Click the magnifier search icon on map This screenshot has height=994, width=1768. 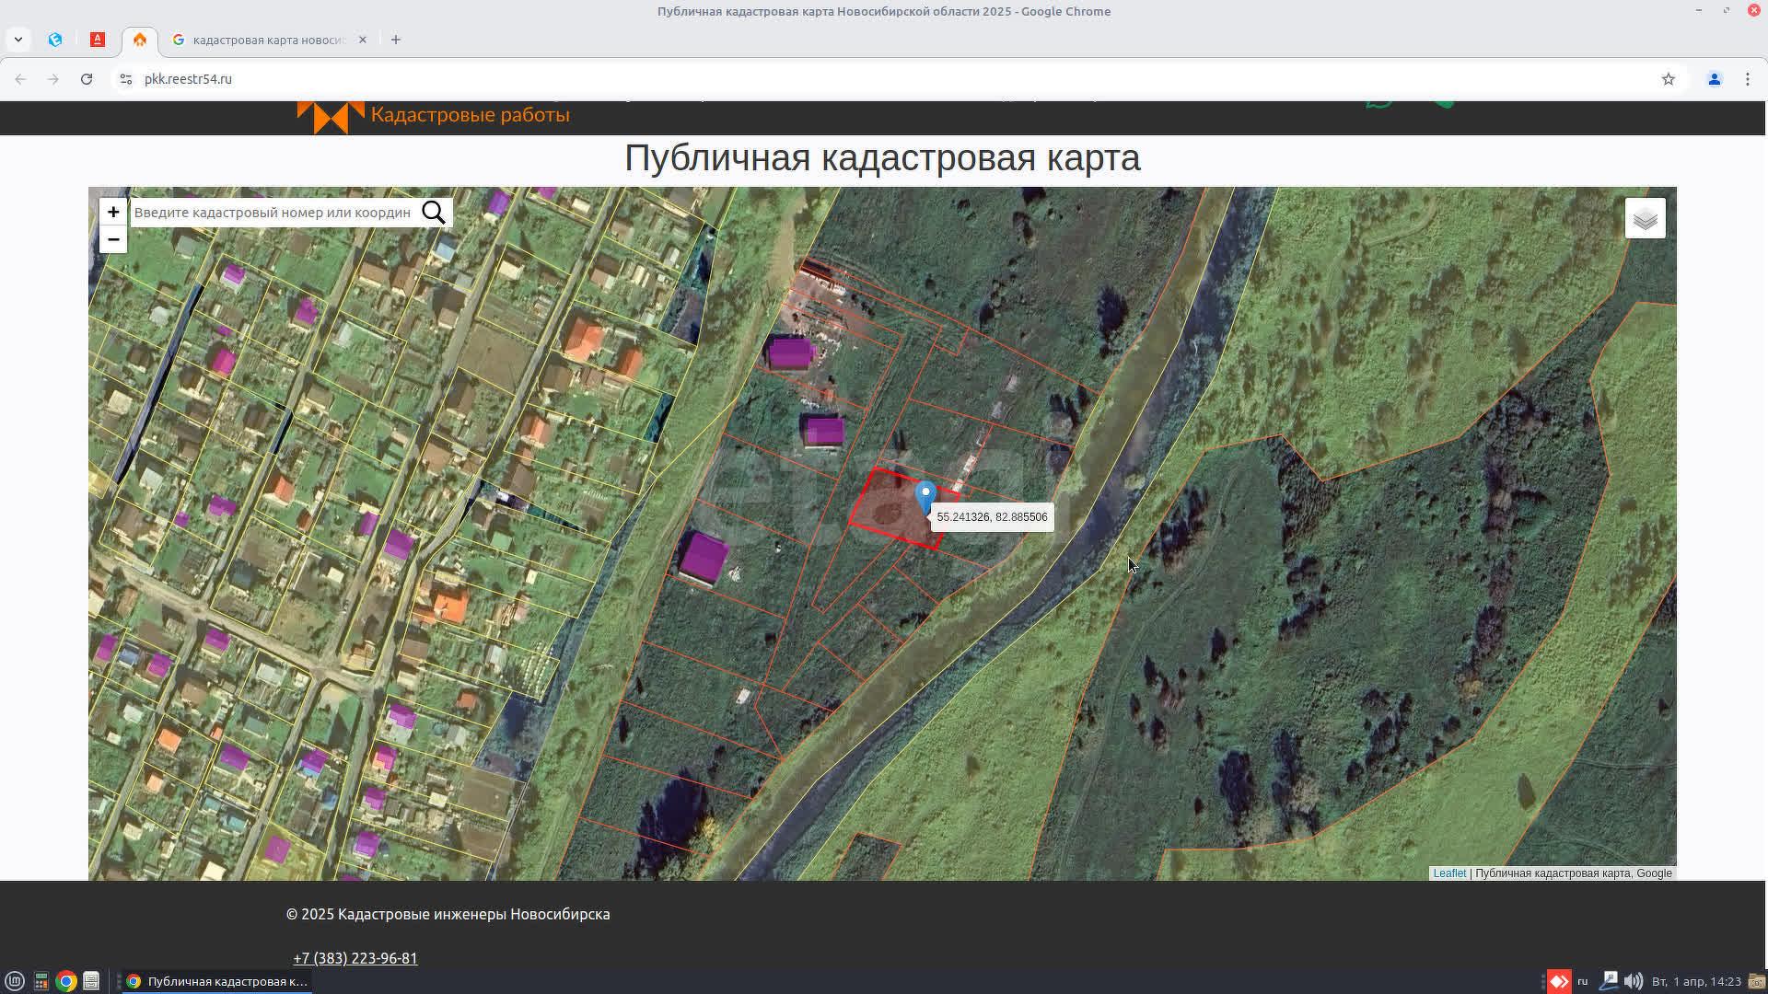coord(434,213)
